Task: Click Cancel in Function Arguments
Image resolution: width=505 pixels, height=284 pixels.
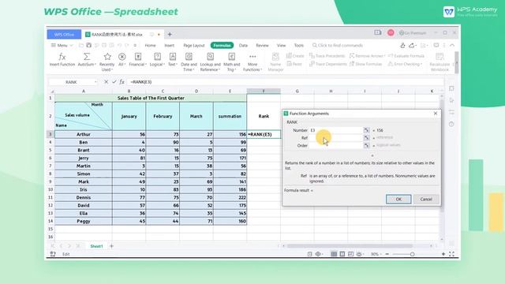Action: click(x=426, y=200)
